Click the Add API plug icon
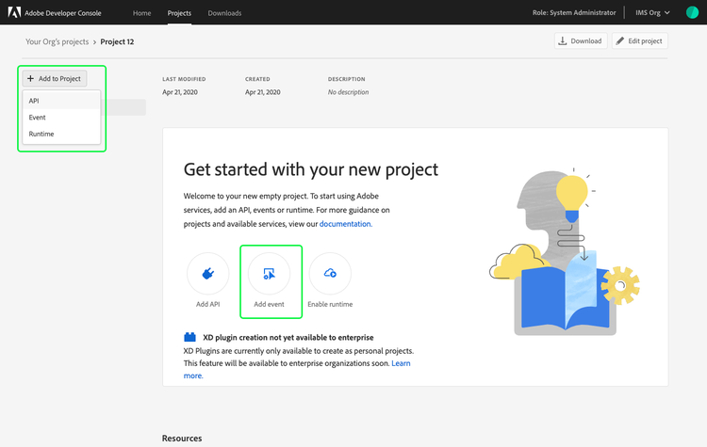The height and width of the screenshot is (447, 707). (x=208, y=273)
